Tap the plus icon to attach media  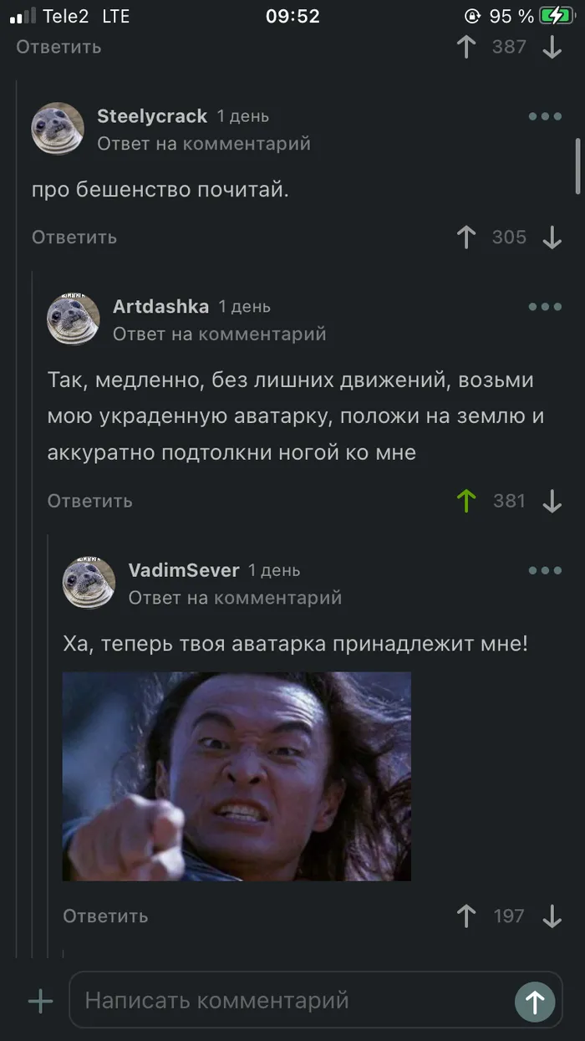pyautogui.click(x=40, y=1001)
